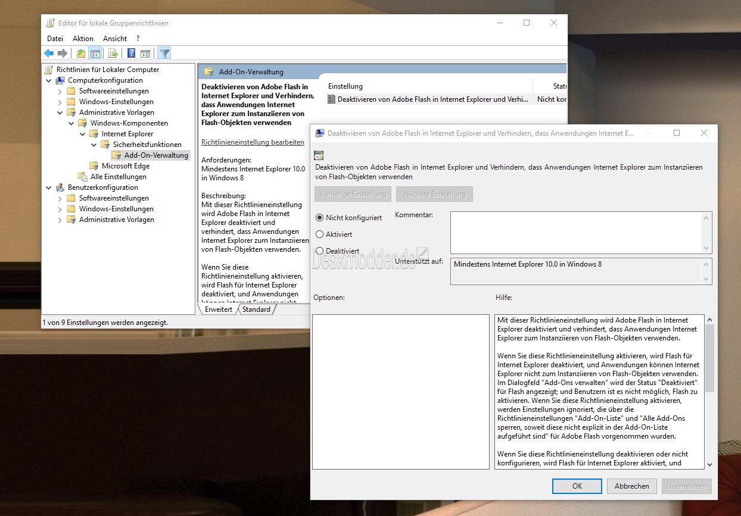Select Alle Einstellungen in the tree
741x516 pixels.
(119, 177)
